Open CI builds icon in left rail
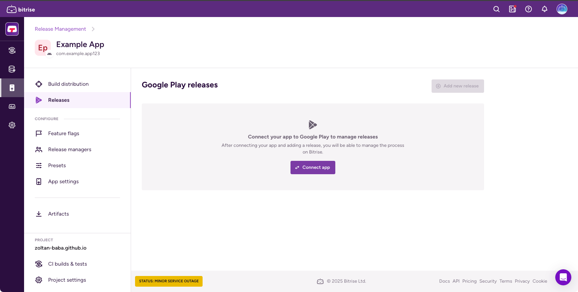 [x=12, y=50]
